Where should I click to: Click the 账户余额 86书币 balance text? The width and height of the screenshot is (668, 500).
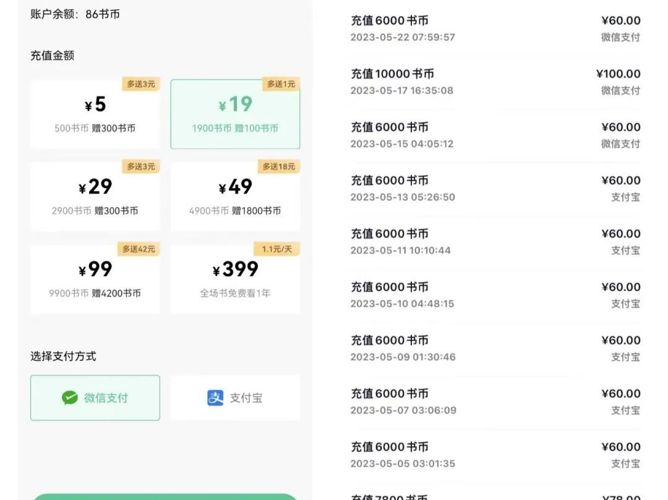[75, 14]
